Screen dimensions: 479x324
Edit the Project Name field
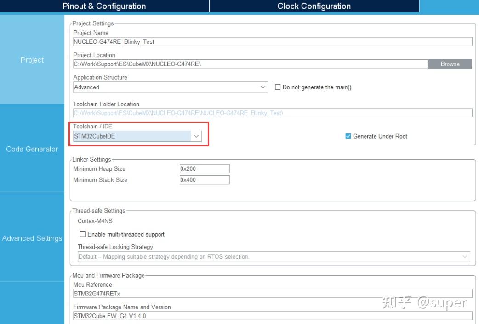click(x=273, y=41)
